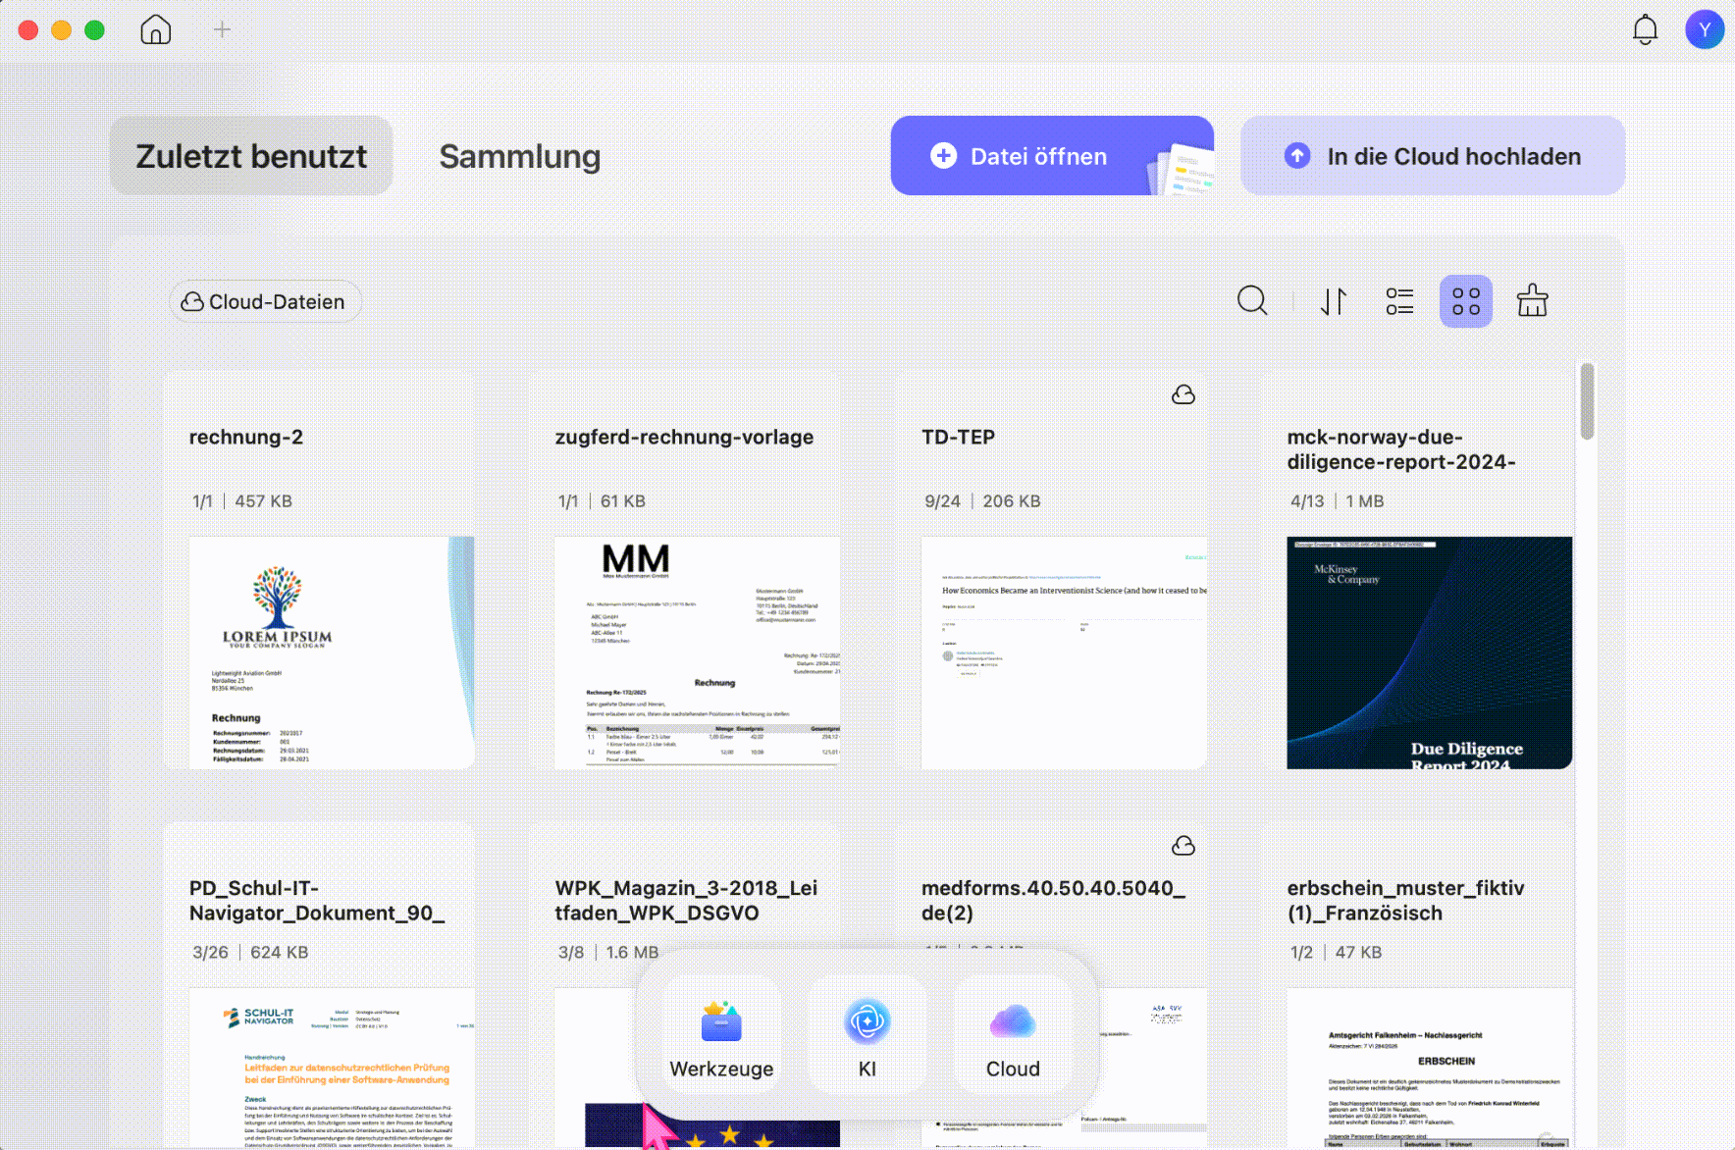Open the TD-TEP document thumbnail

[x=1064, y=653]
